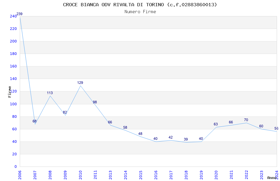Image resolution: width=280 pixels, height=181 pixels.
Task: Click the x-axis year label 2015
Action: pos(141,175)
